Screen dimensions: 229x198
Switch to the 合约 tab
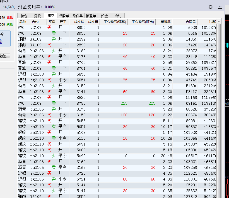[118, 16]
